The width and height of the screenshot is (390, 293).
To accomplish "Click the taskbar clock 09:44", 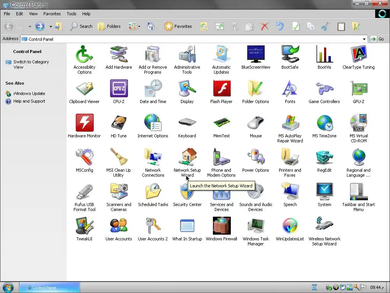I will click(377, 288).
